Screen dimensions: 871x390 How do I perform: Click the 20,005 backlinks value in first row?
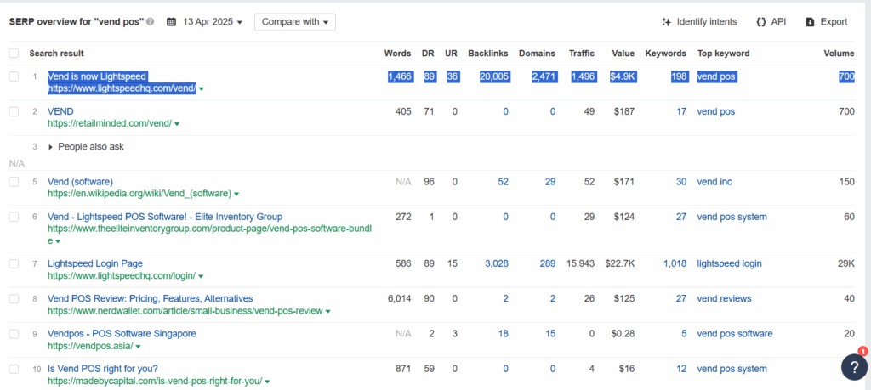point(494,76)
